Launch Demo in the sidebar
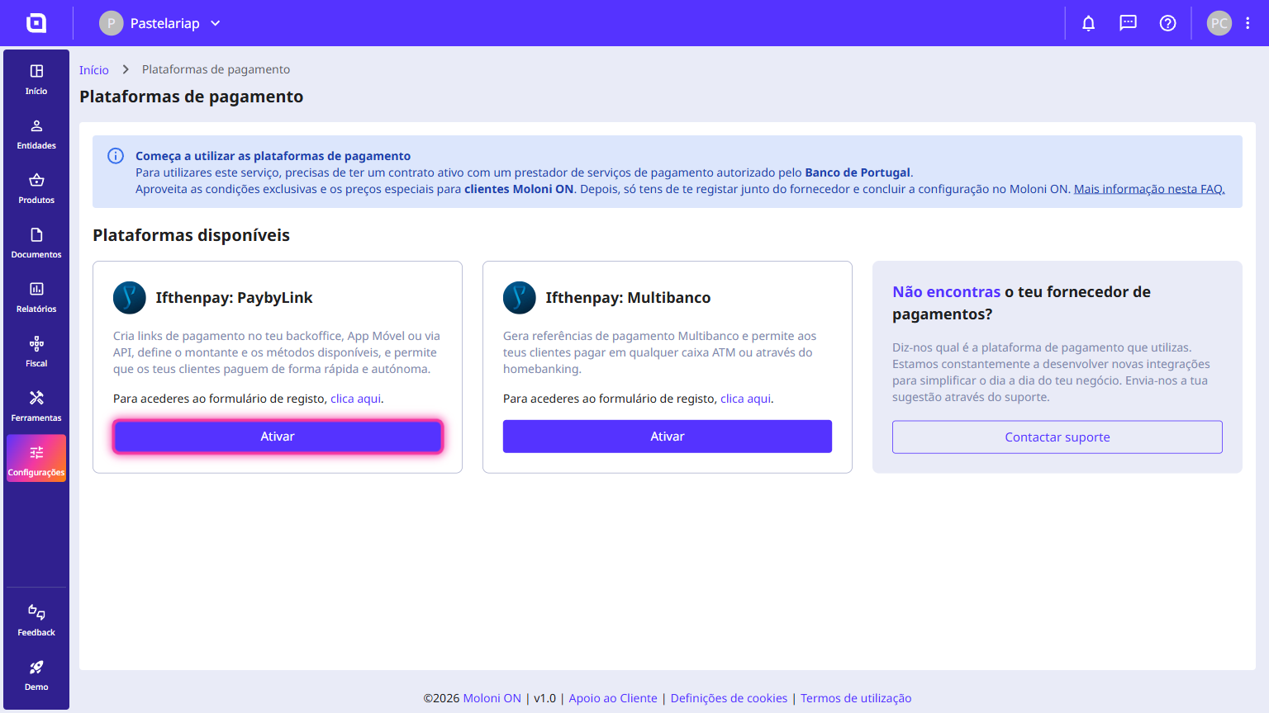 tap(36, 675)
